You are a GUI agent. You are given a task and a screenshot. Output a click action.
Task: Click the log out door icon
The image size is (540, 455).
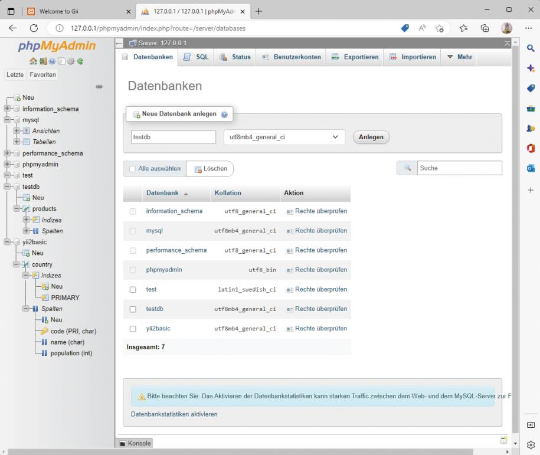(x=42, y=61)
